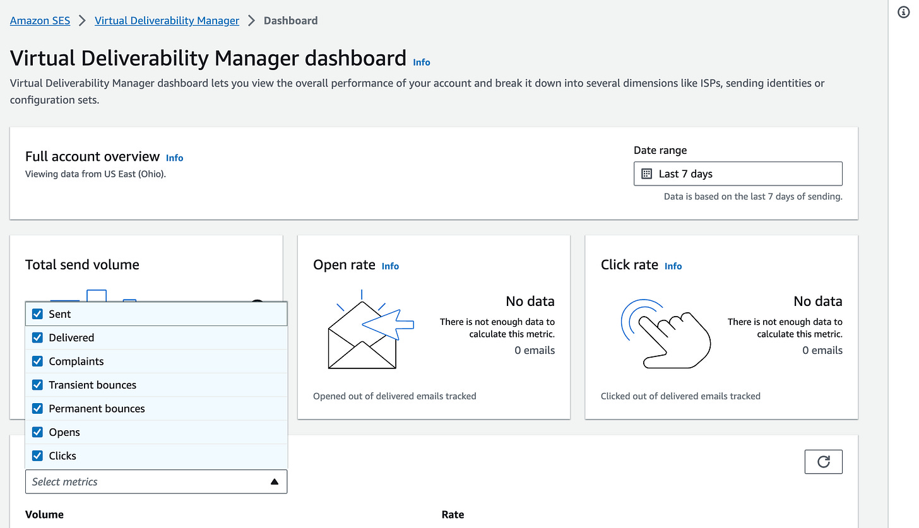
Task: Uncheck the Clicks metric checkbox
Action: (37, 456)
